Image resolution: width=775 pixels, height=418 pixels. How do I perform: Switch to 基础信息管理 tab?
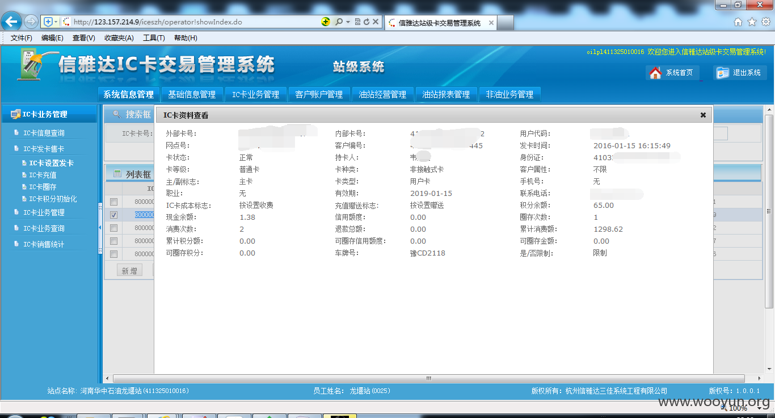click(x=192, y=94)
